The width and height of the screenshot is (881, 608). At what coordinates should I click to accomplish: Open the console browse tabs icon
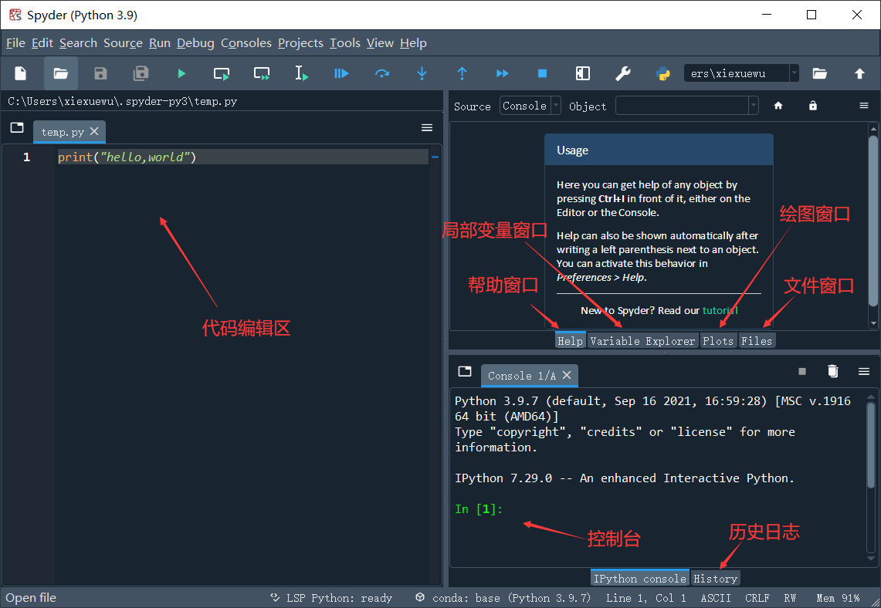(x=465, y=371)
